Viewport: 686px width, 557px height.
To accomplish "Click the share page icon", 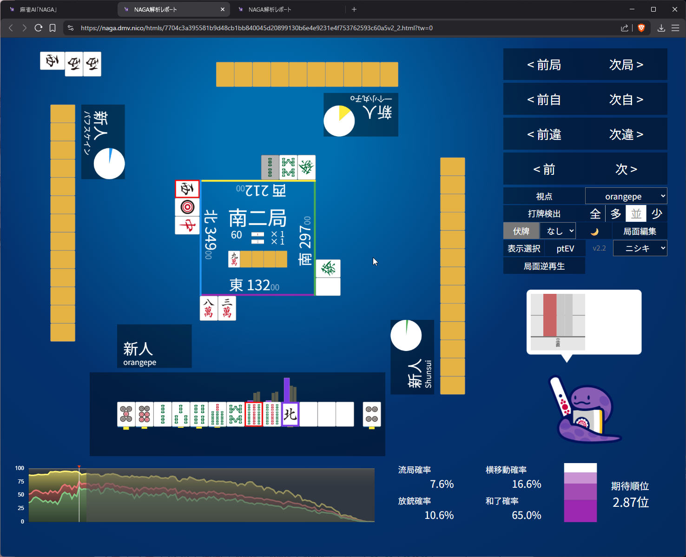I will (625, 28).
